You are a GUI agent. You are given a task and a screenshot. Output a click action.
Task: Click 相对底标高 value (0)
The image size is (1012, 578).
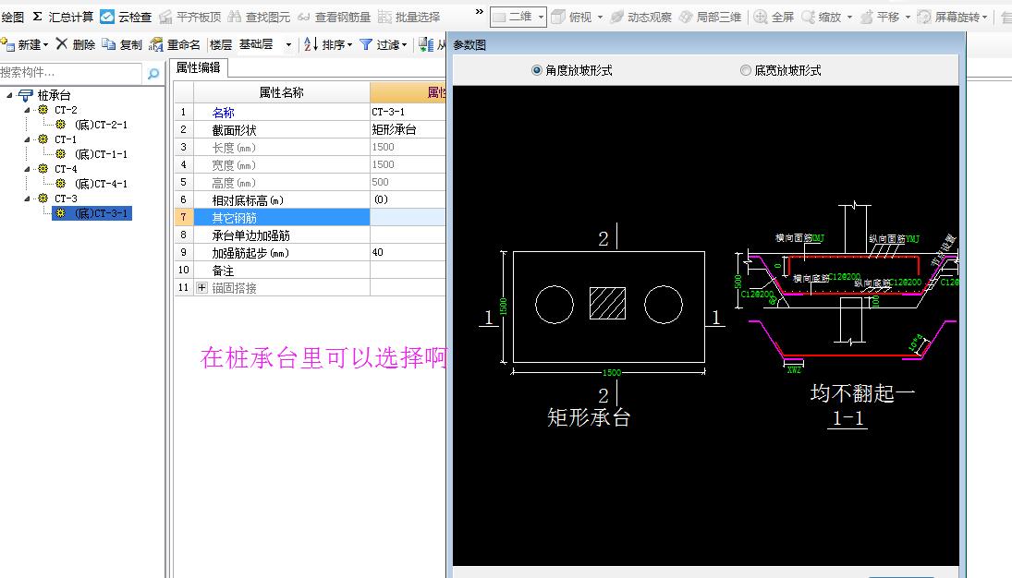[x=408, y=200]
